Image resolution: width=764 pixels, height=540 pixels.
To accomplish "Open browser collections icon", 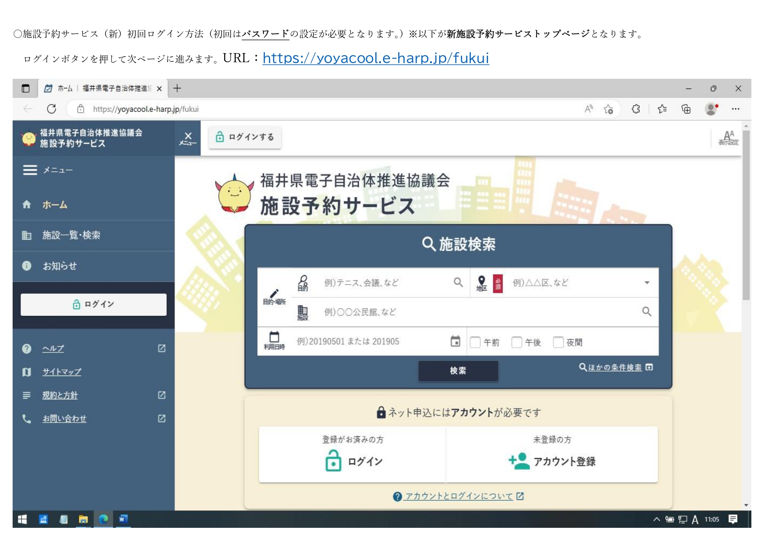I will coord(686,109).
